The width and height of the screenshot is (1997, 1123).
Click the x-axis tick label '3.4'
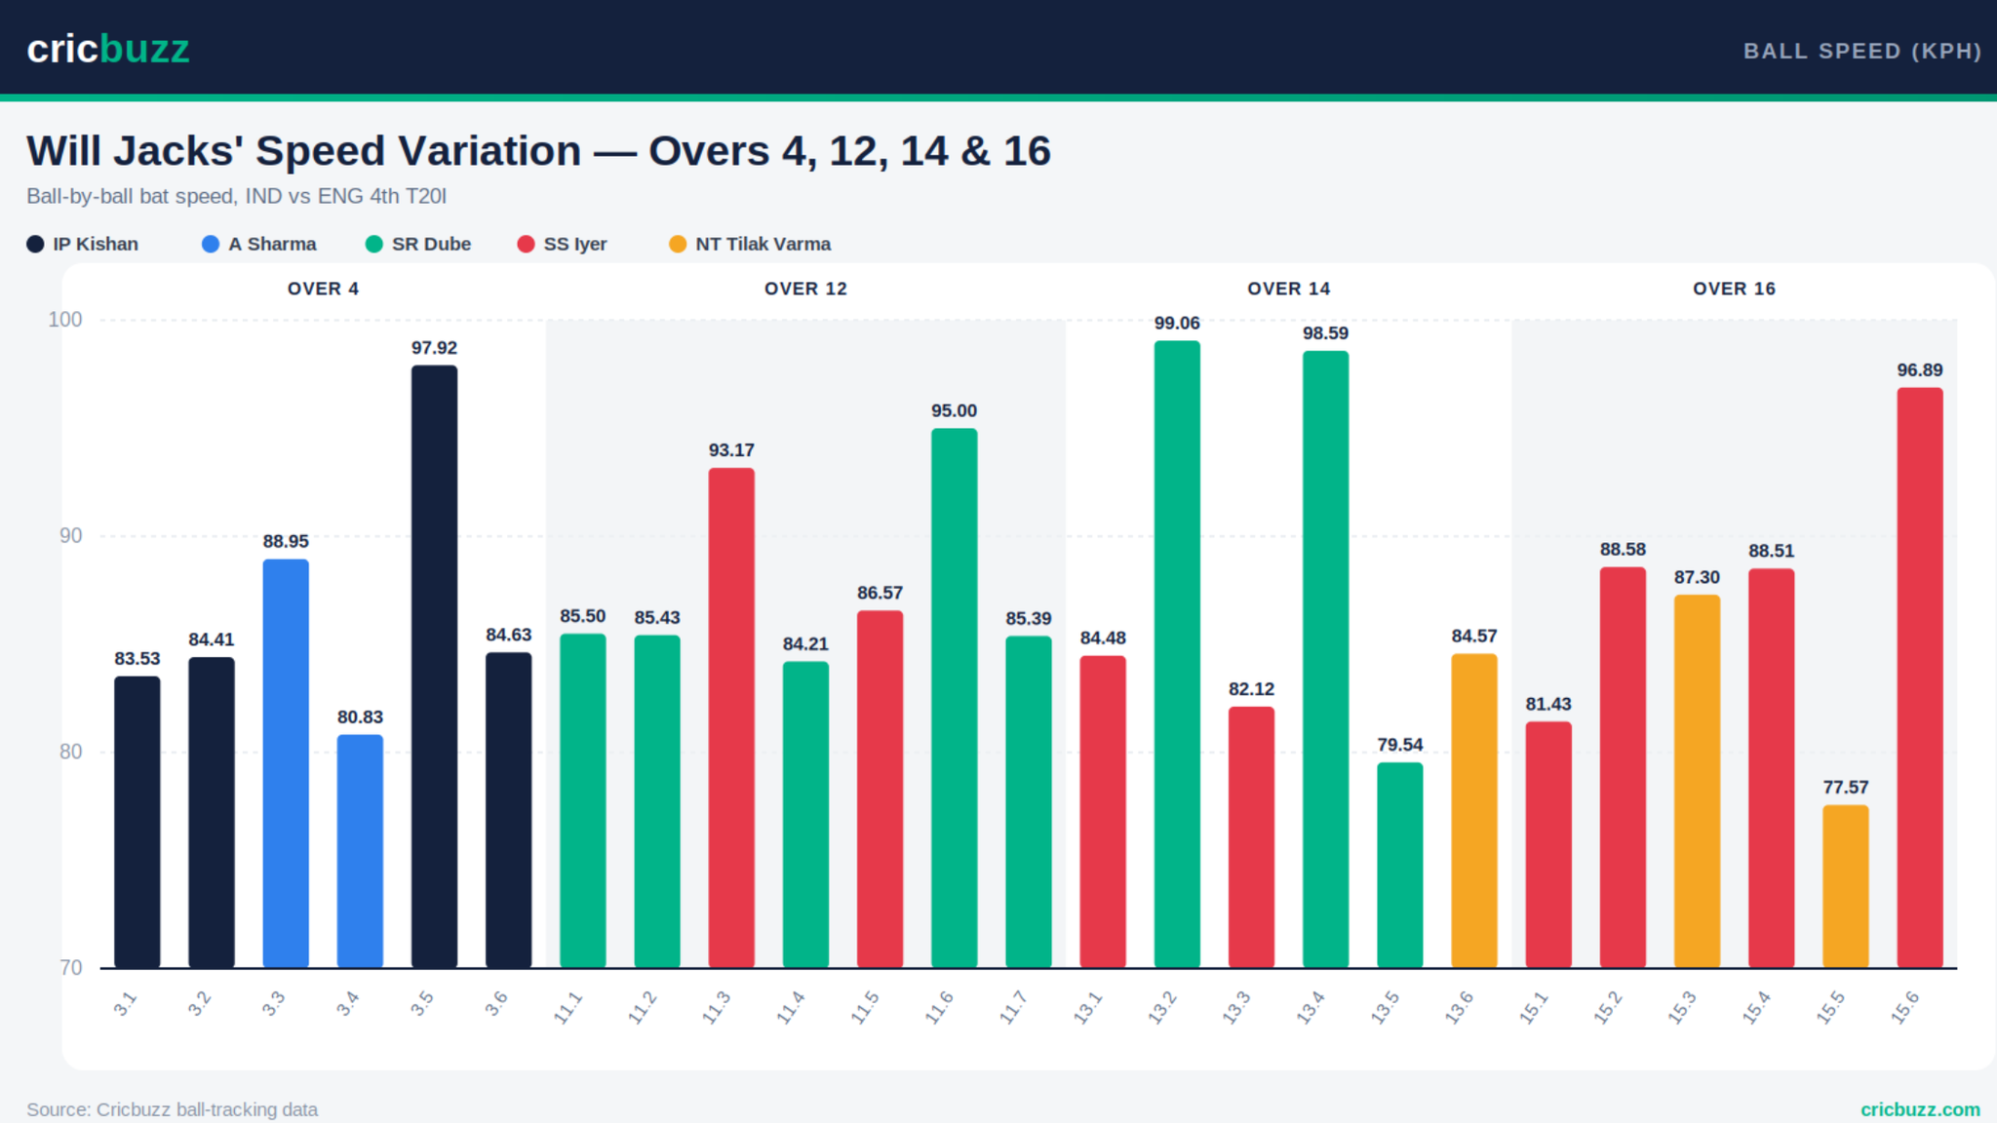[347, 1003]
